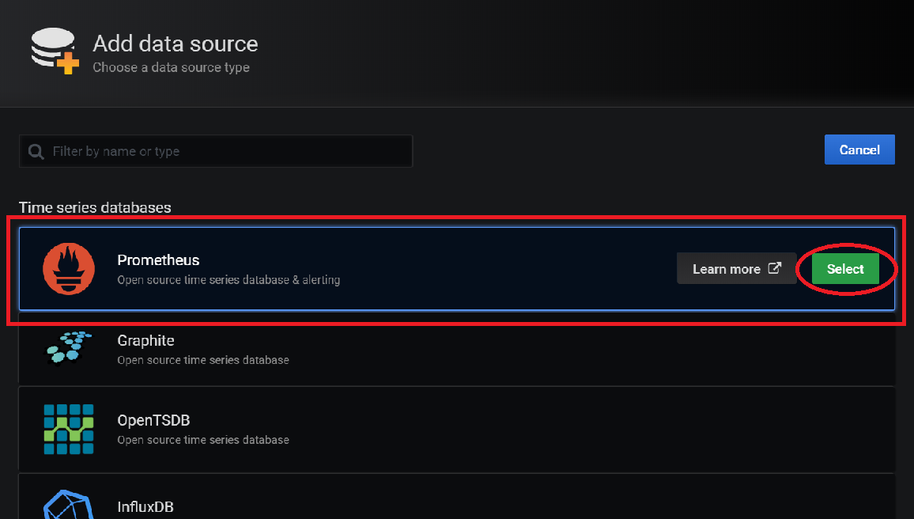Click the Add data source database icon
Screen dimensions: 914x519
pos(55,51)
